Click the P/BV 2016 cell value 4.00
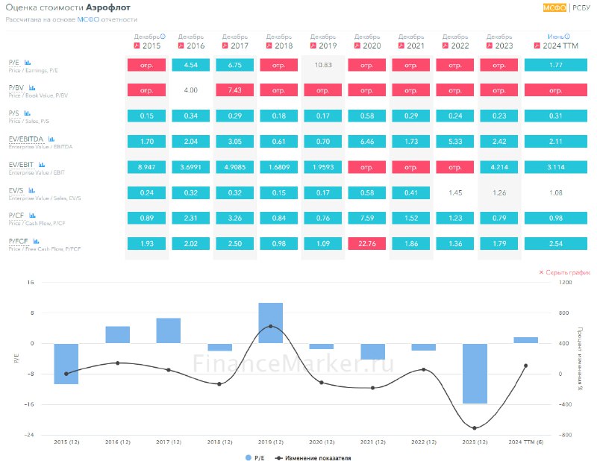The width and height of the screenshot is (597, 461). (x=191, y=90)
